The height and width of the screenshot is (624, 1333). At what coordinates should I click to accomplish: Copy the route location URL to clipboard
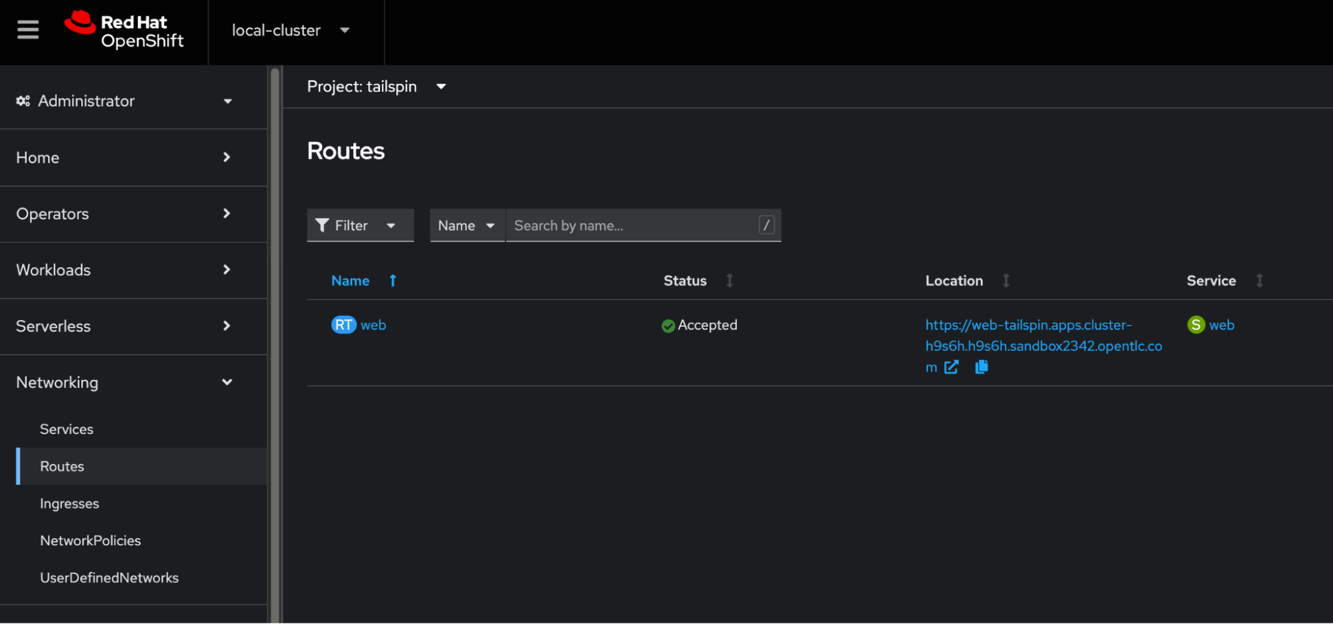982,367
